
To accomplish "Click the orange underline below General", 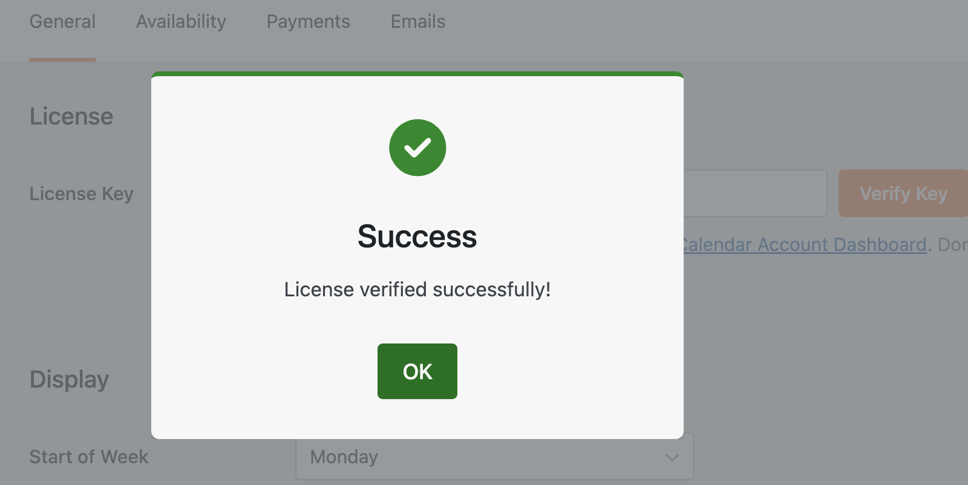I will 62,60.
